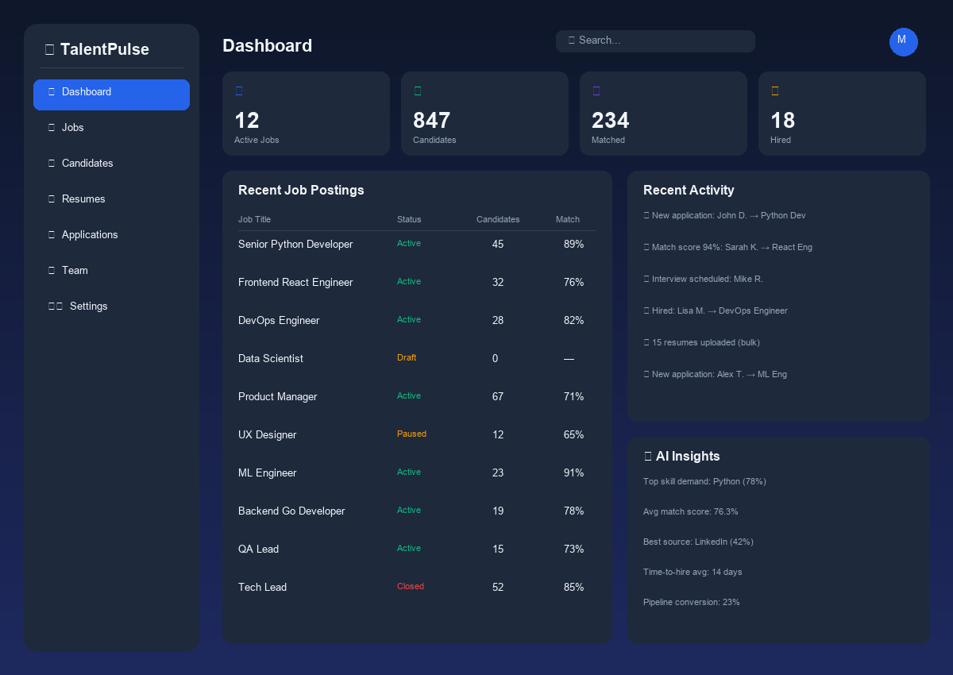
Task: Click inside the Search field
Action: pyautogui.click(x=655, y=40)
